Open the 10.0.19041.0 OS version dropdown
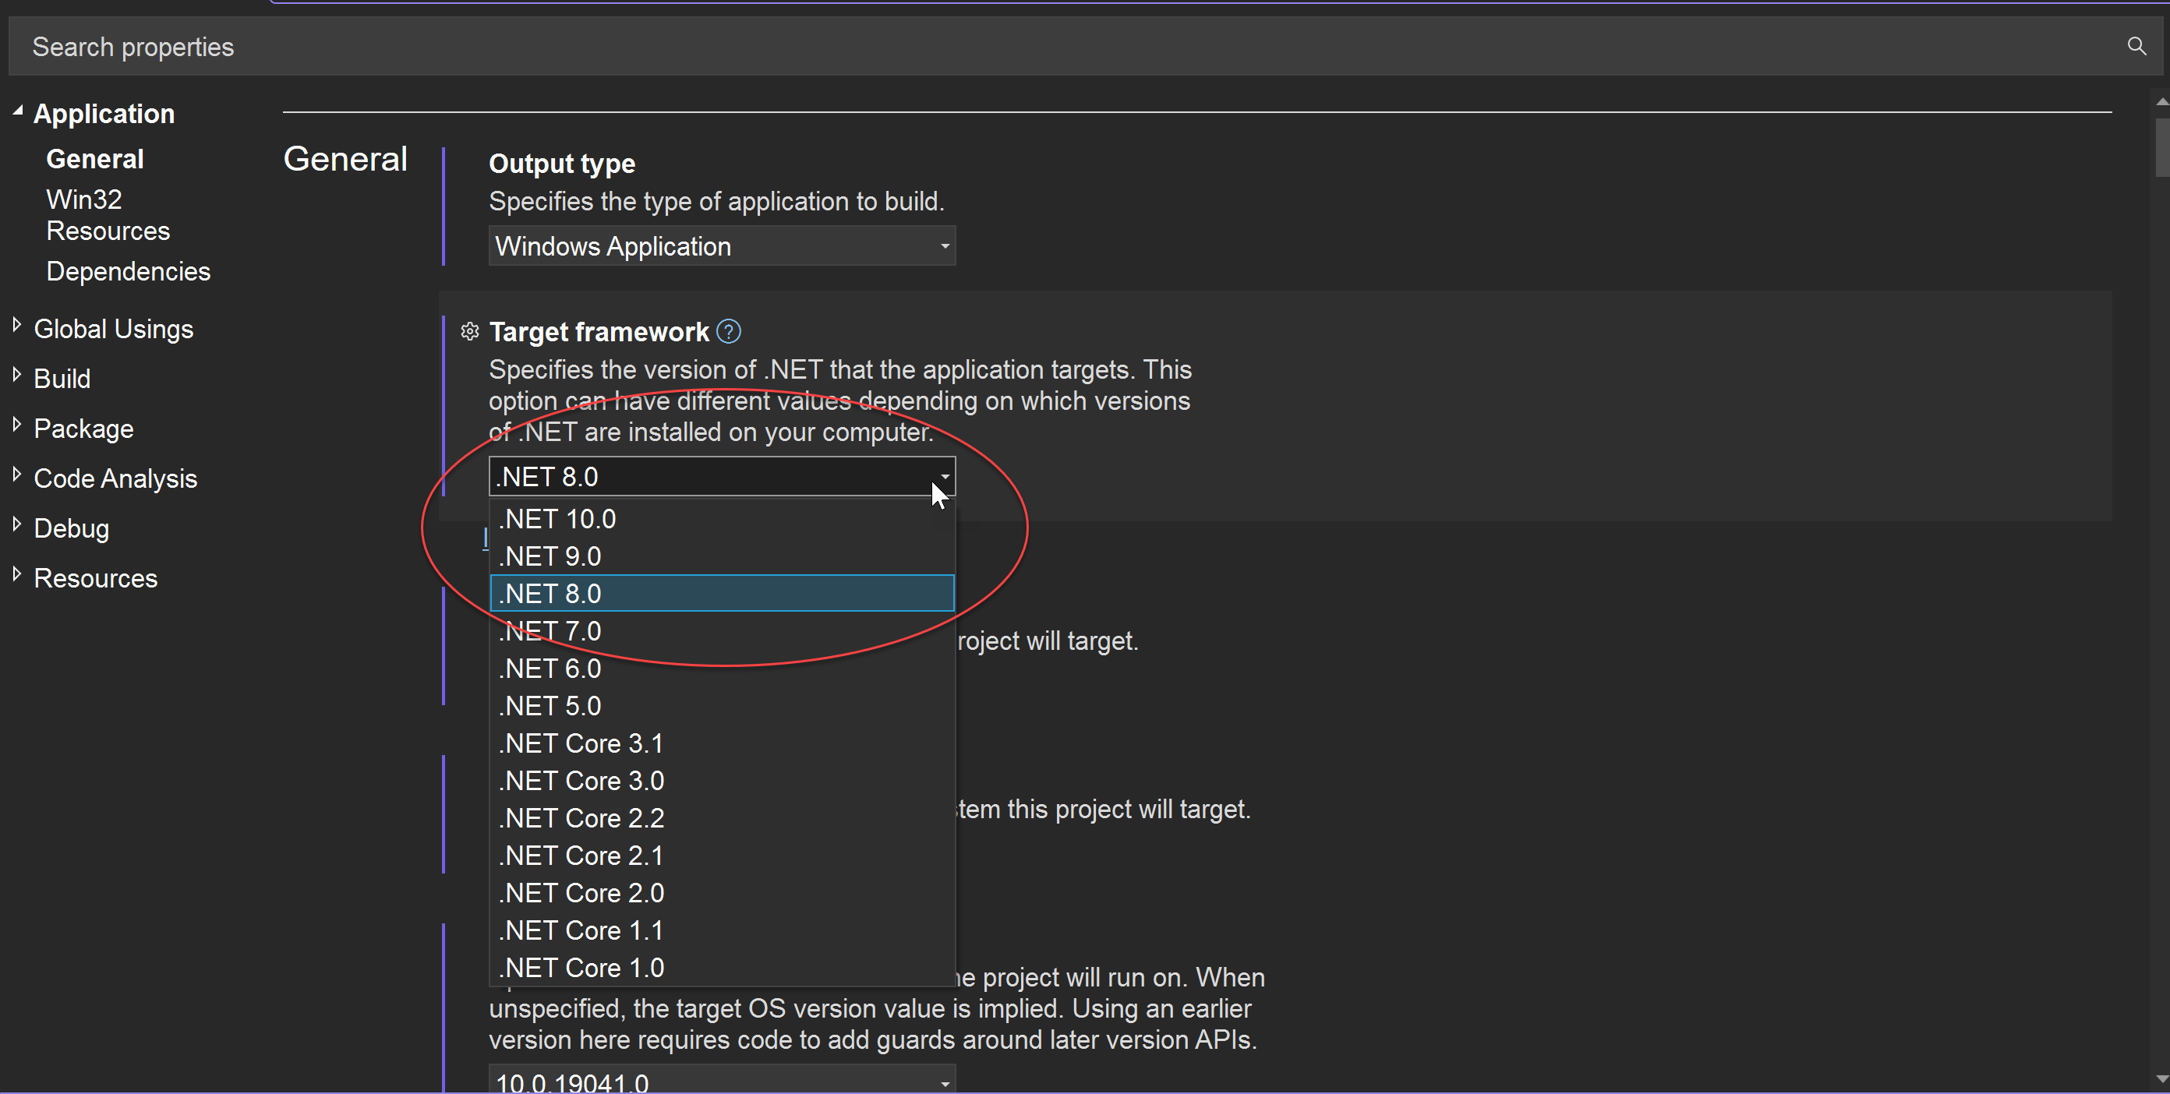This screenshot has height=1094, width=2170. coord(721,1081)
